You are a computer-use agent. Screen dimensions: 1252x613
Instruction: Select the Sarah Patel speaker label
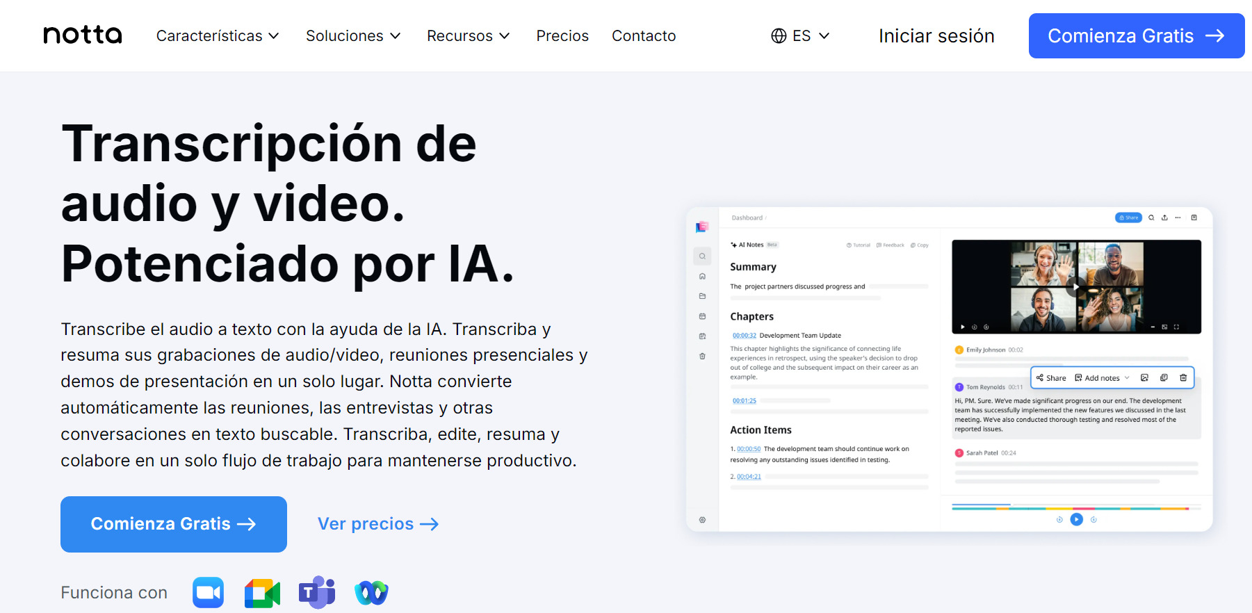coord(982,453)
